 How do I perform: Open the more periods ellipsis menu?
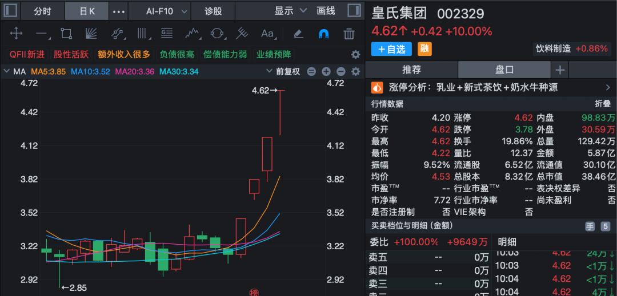pyautogui.click(x=118, y=11)
